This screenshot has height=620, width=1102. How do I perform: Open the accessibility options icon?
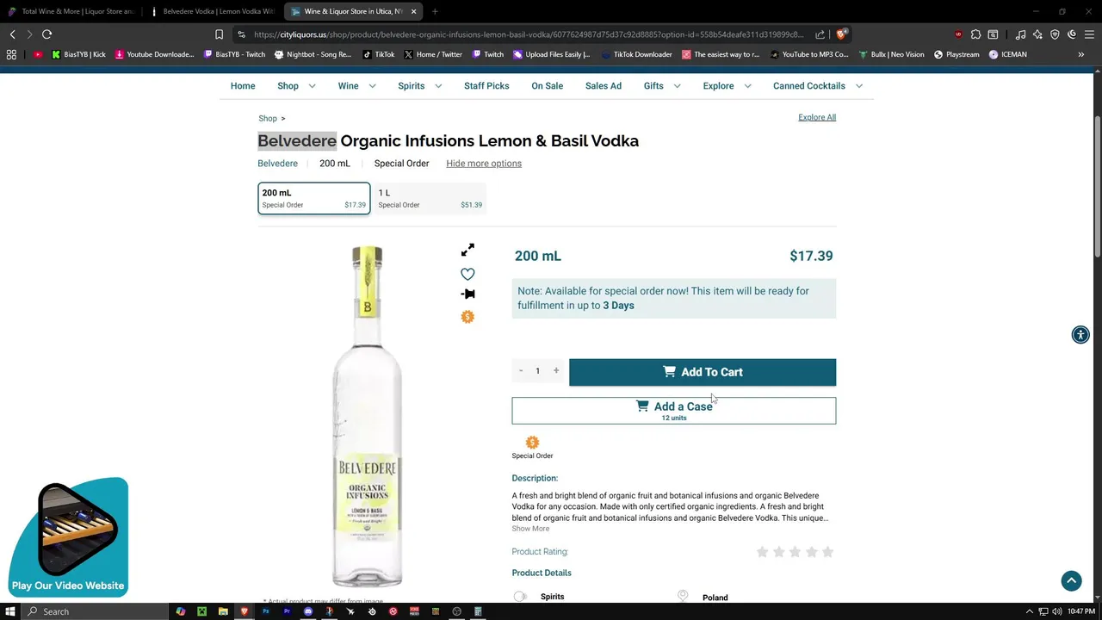coord(1080,335)
